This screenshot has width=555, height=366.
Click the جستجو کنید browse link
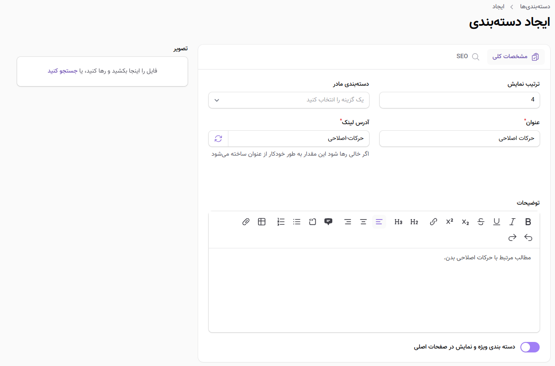click(62, 71)
